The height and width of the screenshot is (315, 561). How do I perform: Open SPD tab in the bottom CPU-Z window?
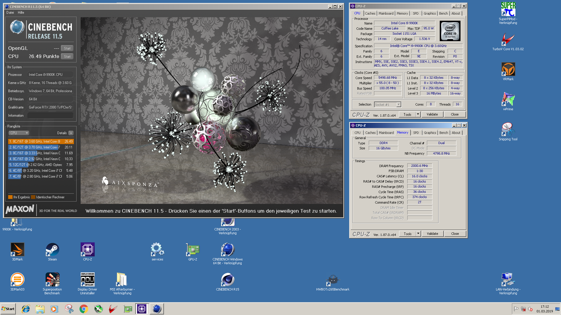point(416,133)
